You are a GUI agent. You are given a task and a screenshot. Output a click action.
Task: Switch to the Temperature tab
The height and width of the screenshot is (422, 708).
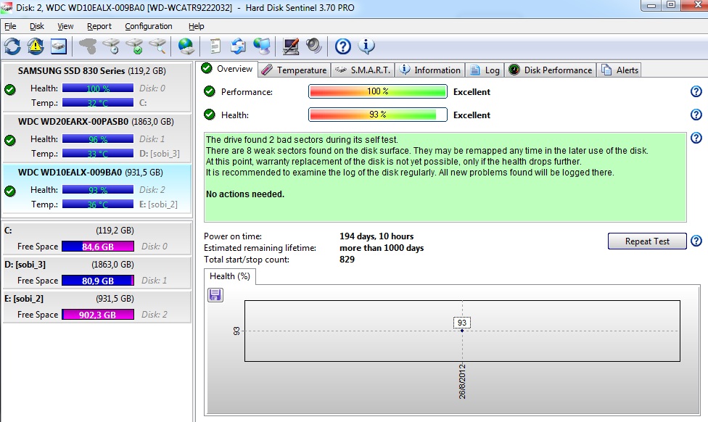[x=295, y=70]
